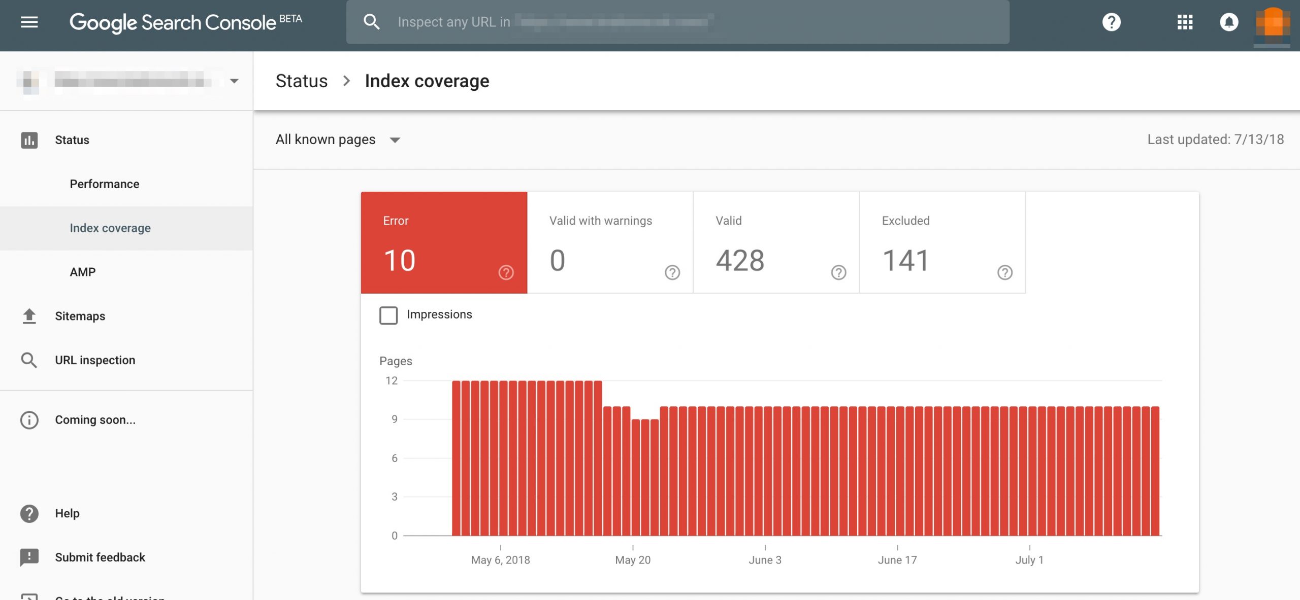
Task: Open the property selector dropdown arrow
Action: 234,81
